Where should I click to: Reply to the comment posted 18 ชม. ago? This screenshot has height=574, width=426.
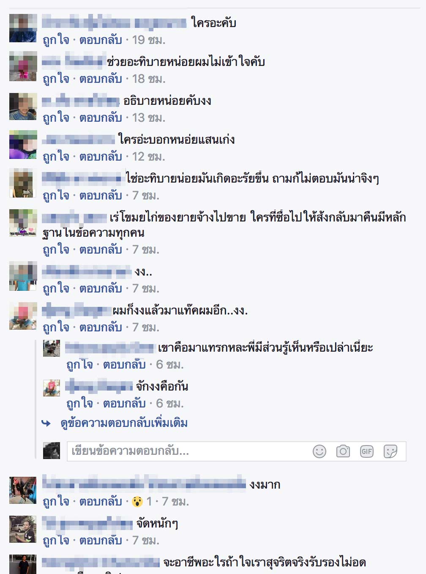[101, 79]
